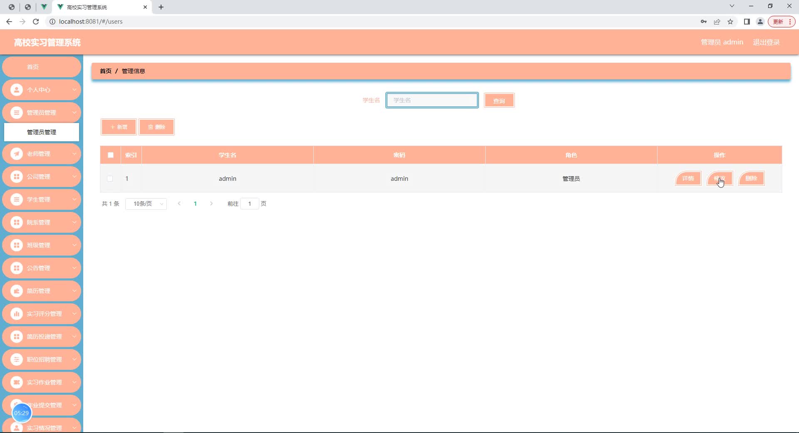Click the 角色 column header

(x=571, y=155)
